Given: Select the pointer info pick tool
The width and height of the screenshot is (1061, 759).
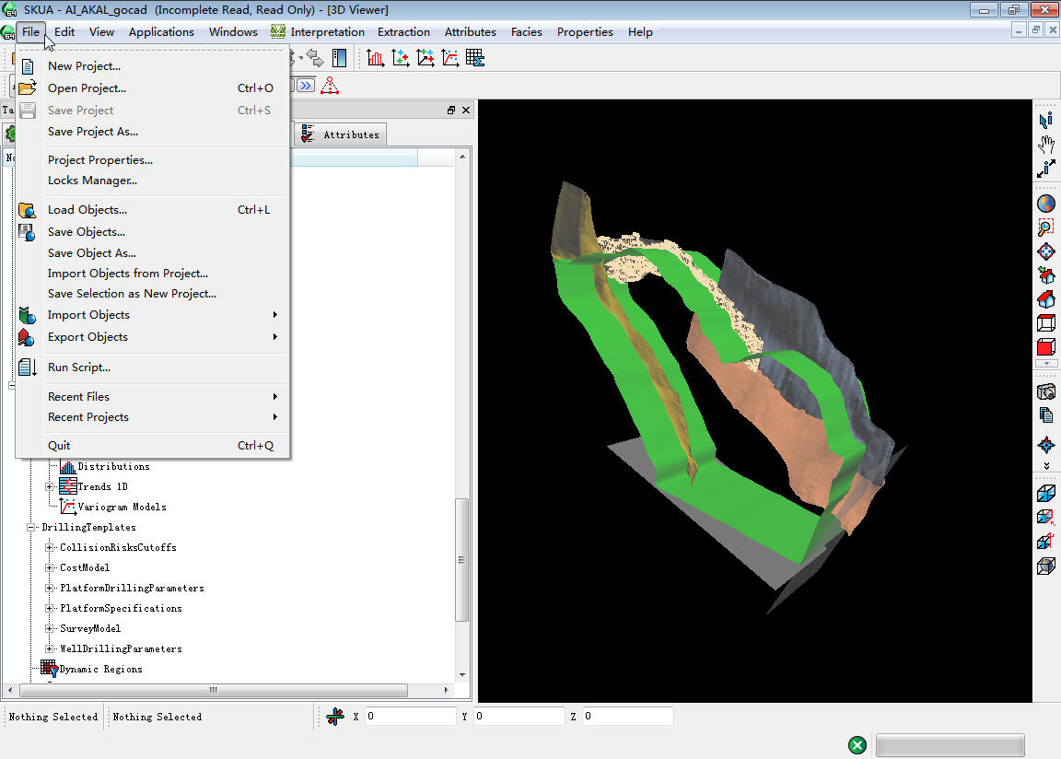Looking at the screenshot, I should (x=1046, y=120).
